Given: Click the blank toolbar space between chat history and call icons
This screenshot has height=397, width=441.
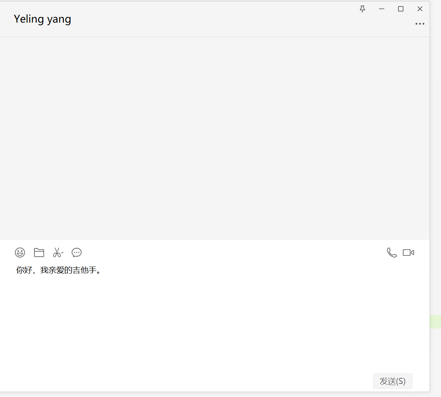Looking at the screenshot, I should (230, 253).
